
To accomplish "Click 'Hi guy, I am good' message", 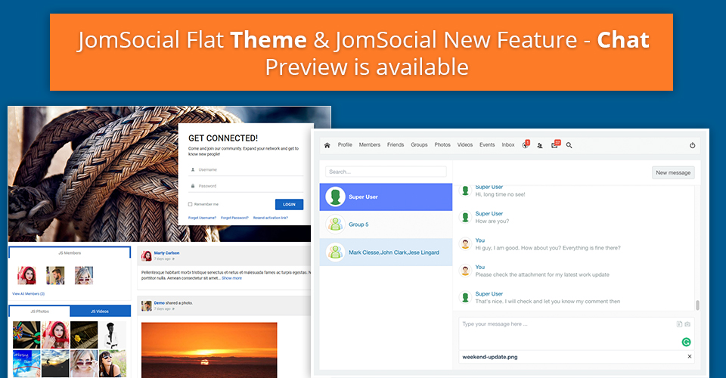I will tap(548, 248).
